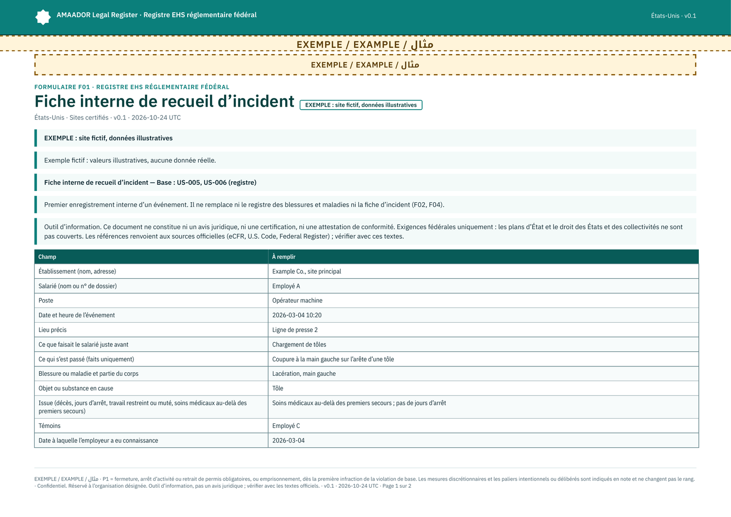Click the 'Objet ou substance en cause' cell
This screenshot has height=517, width=731.
pos(151,388)
